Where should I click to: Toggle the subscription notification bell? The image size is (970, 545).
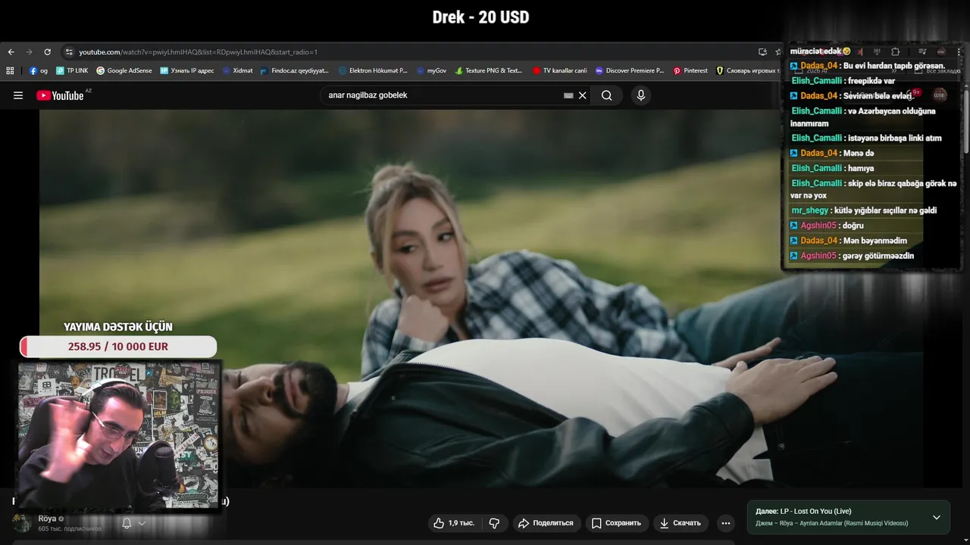[x=127, y=523]
